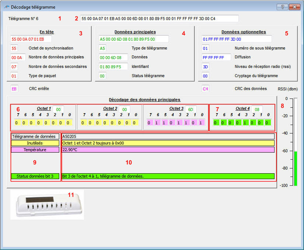This screenshot has width=304, height=250.
Task: Click the Type de paquet value box
Action: tap(14, 76)
